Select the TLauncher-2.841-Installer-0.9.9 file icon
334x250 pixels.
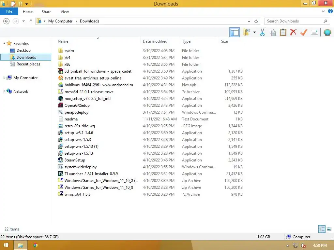point(61,174)
